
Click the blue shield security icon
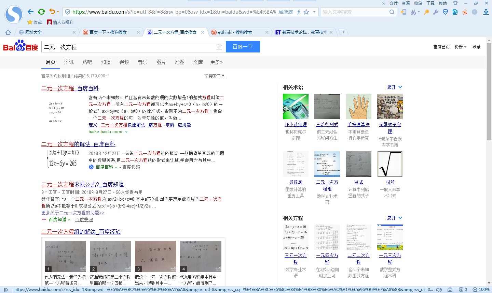click(x=445, y=12)
